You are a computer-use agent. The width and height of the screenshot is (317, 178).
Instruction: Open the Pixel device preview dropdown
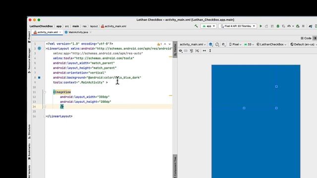(x=235, y=44)
